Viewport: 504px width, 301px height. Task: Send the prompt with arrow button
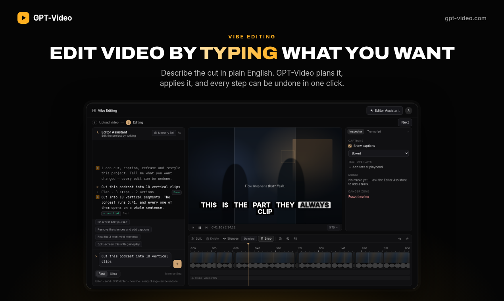177,264
